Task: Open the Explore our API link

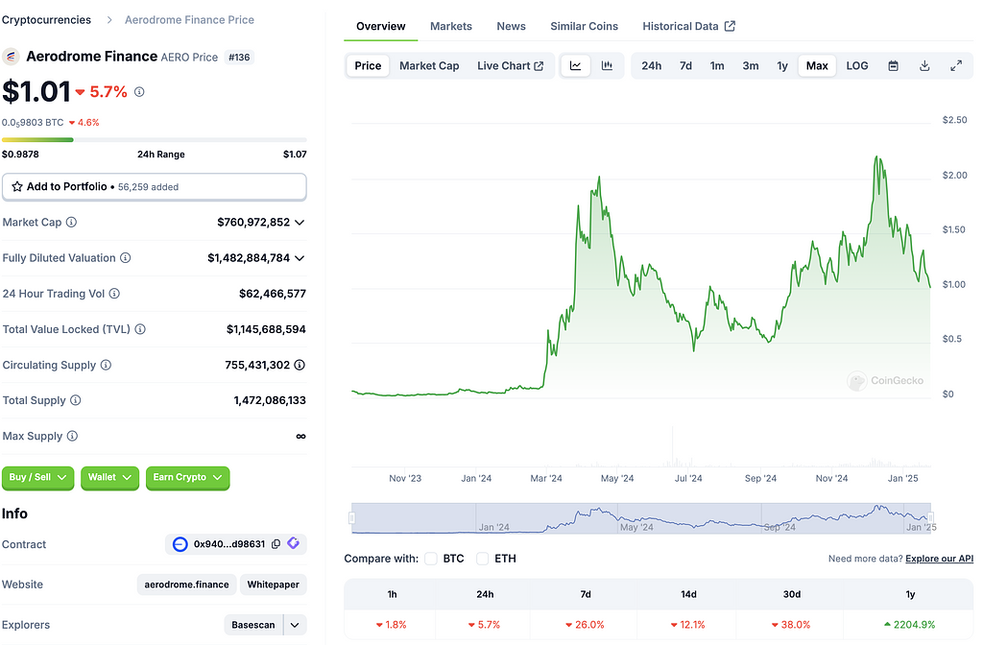Action: pyautogui.click(x=939, y=559)
